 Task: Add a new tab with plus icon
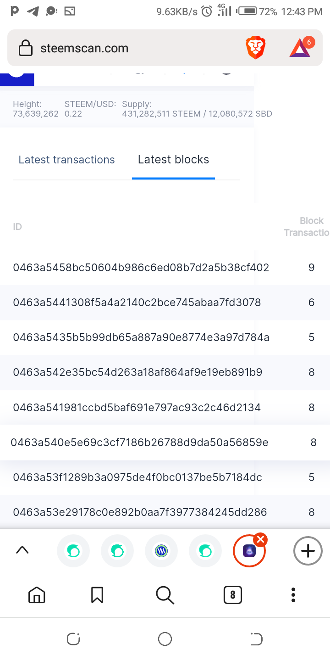pyautogui.click(x=308, y=550)
